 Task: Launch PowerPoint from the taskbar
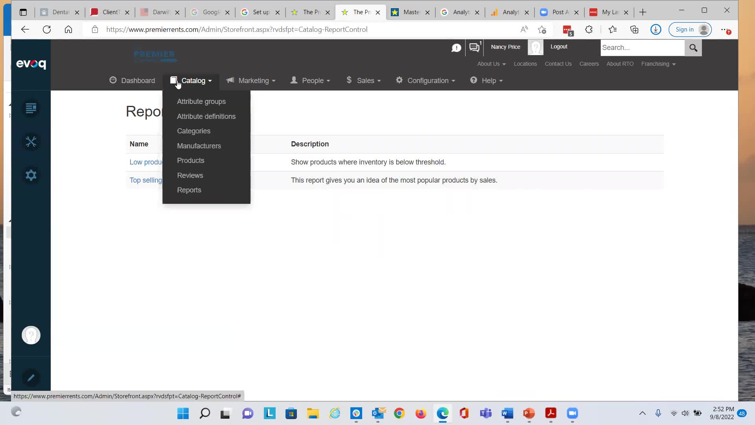tap(529, 414)
